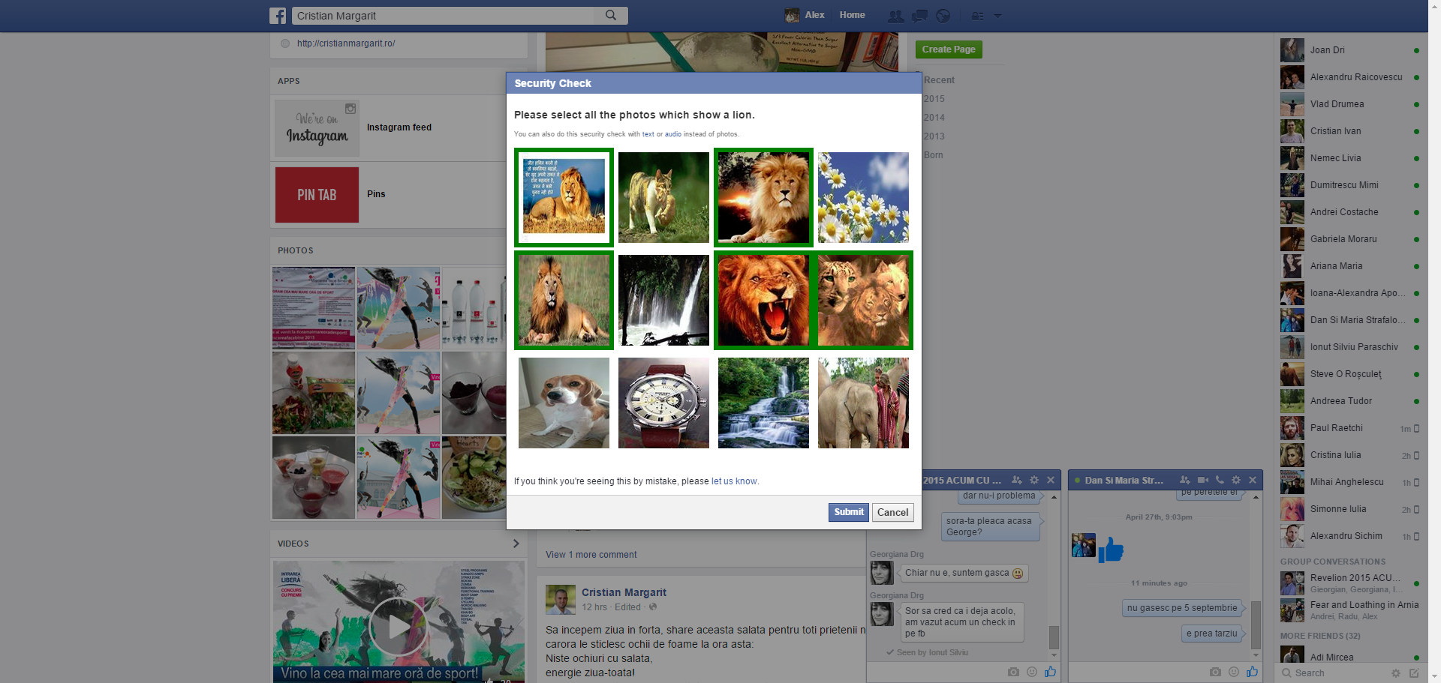Select the beagle dog photo
The height and width of the screenshot is (683, 1441).
(564, 403)
